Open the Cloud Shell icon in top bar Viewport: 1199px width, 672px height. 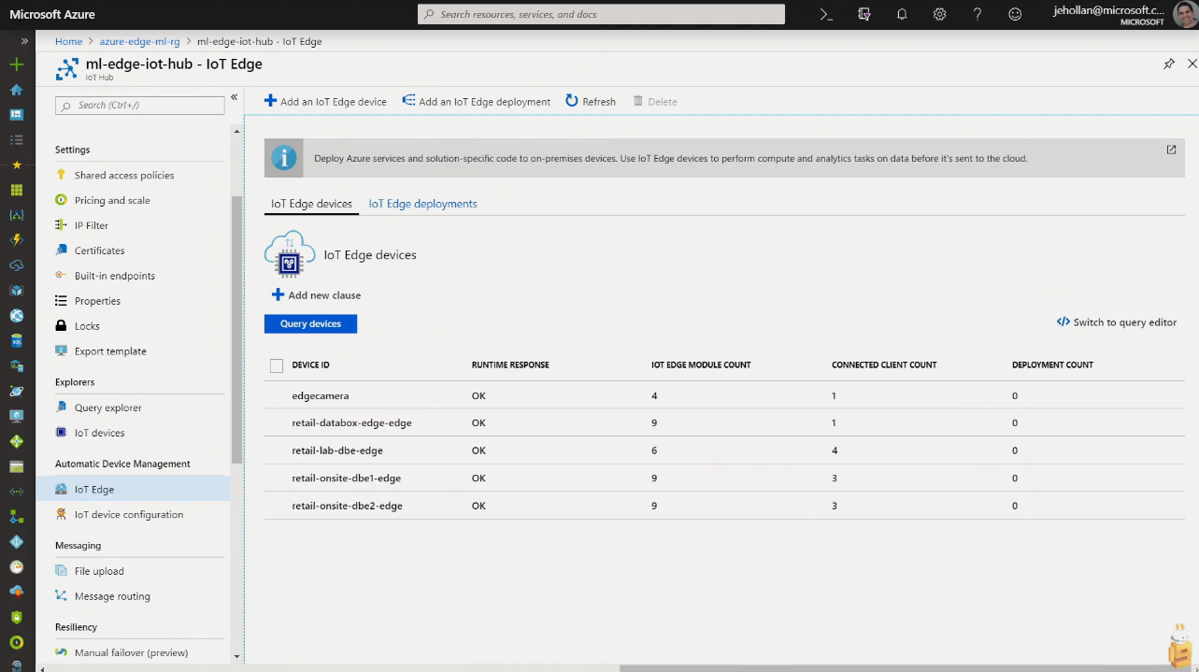pyautogui.click(x=825, y=14)
